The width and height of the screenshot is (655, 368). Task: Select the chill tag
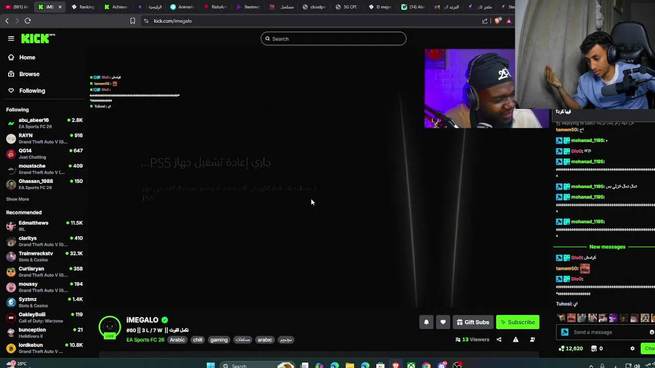click(198, 340)
